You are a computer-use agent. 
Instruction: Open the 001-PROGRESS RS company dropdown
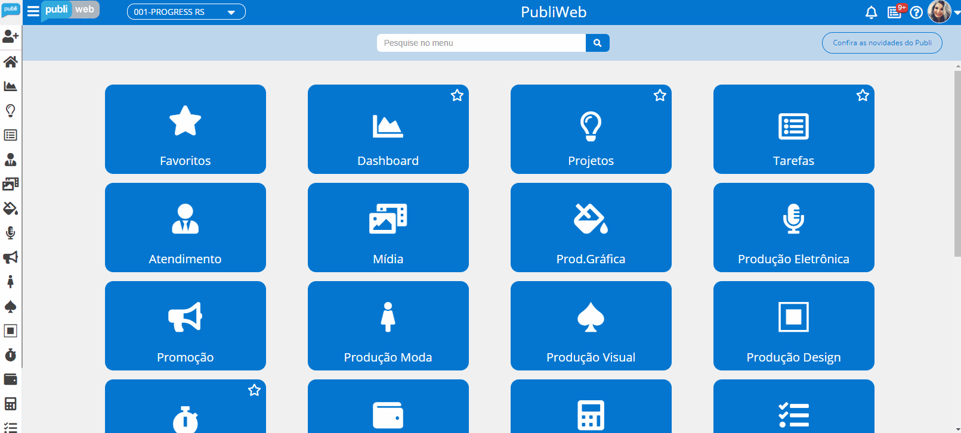186,12
